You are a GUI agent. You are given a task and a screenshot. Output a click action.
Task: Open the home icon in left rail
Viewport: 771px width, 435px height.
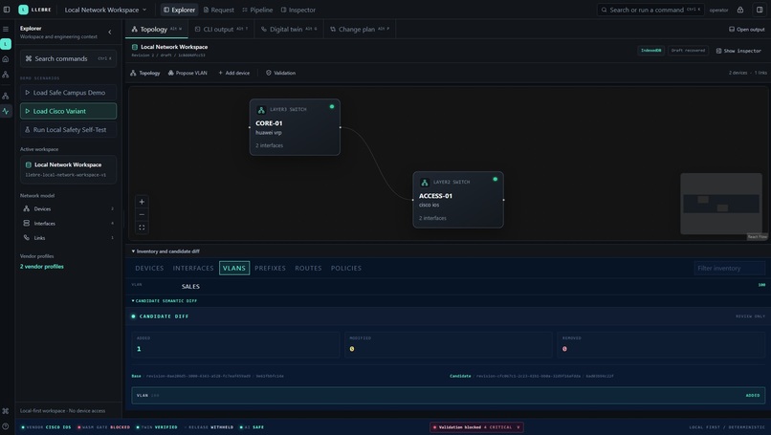pos(6,59)
